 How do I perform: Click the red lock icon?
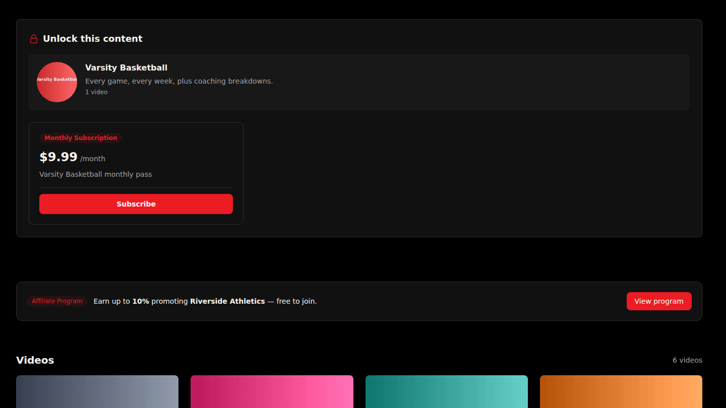point(34,39)
